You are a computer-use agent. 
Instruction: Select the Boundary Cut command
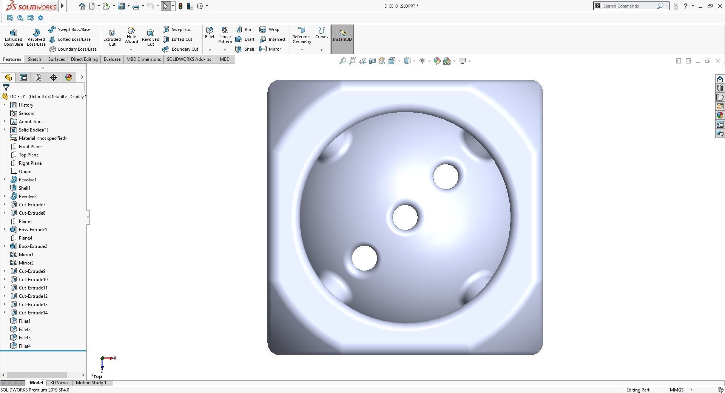pyautogui.click(x=180, y=49)
